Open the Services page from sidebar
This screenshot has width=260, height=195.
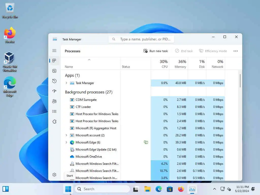(x=54, y=122)
